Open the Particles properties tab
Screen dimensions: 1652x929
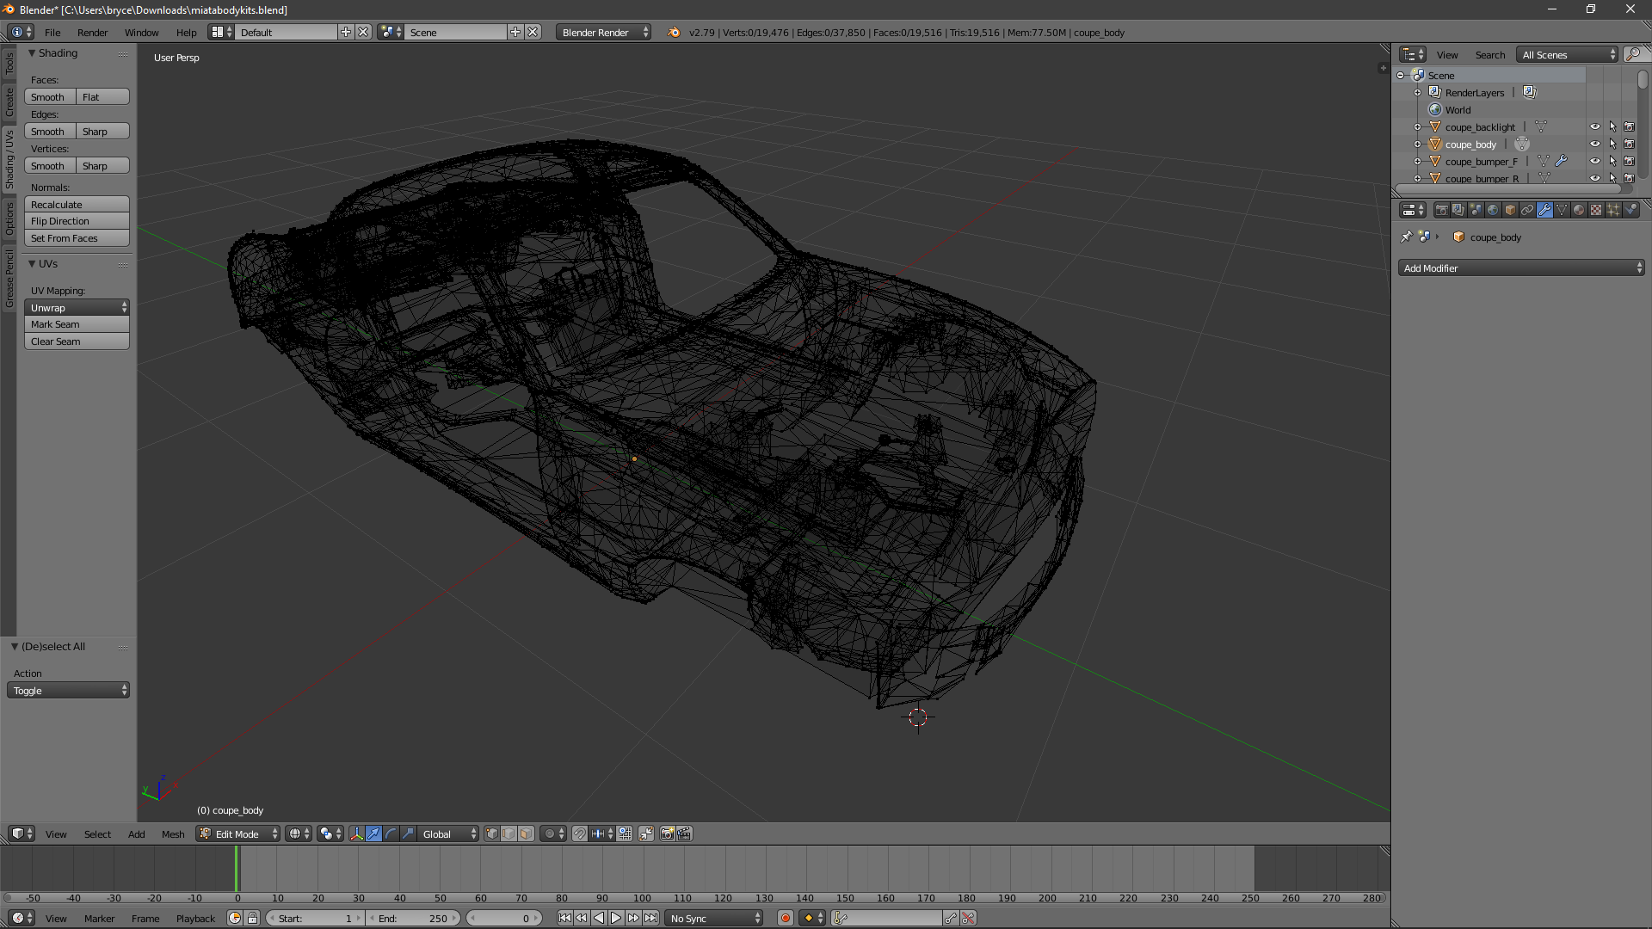[x=1613, y=210]
